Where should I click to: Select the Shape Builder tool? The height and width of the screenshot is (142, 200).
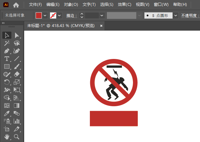click(7, 98)
